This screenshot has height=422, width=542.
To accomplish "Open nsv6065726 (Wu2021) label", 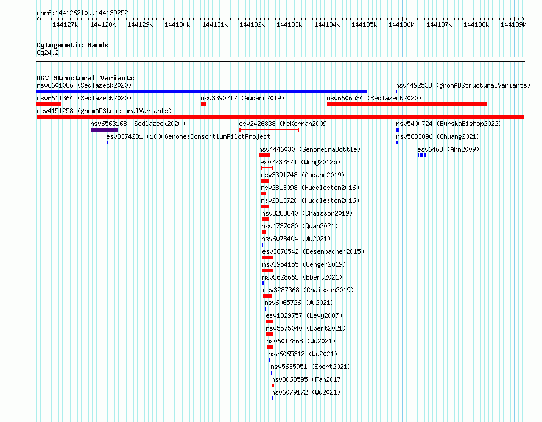I will pos(299,303).
